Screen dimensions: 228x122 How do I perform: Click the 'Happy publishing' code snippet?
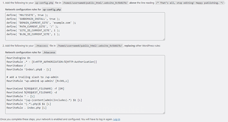[x=190, y=3]
